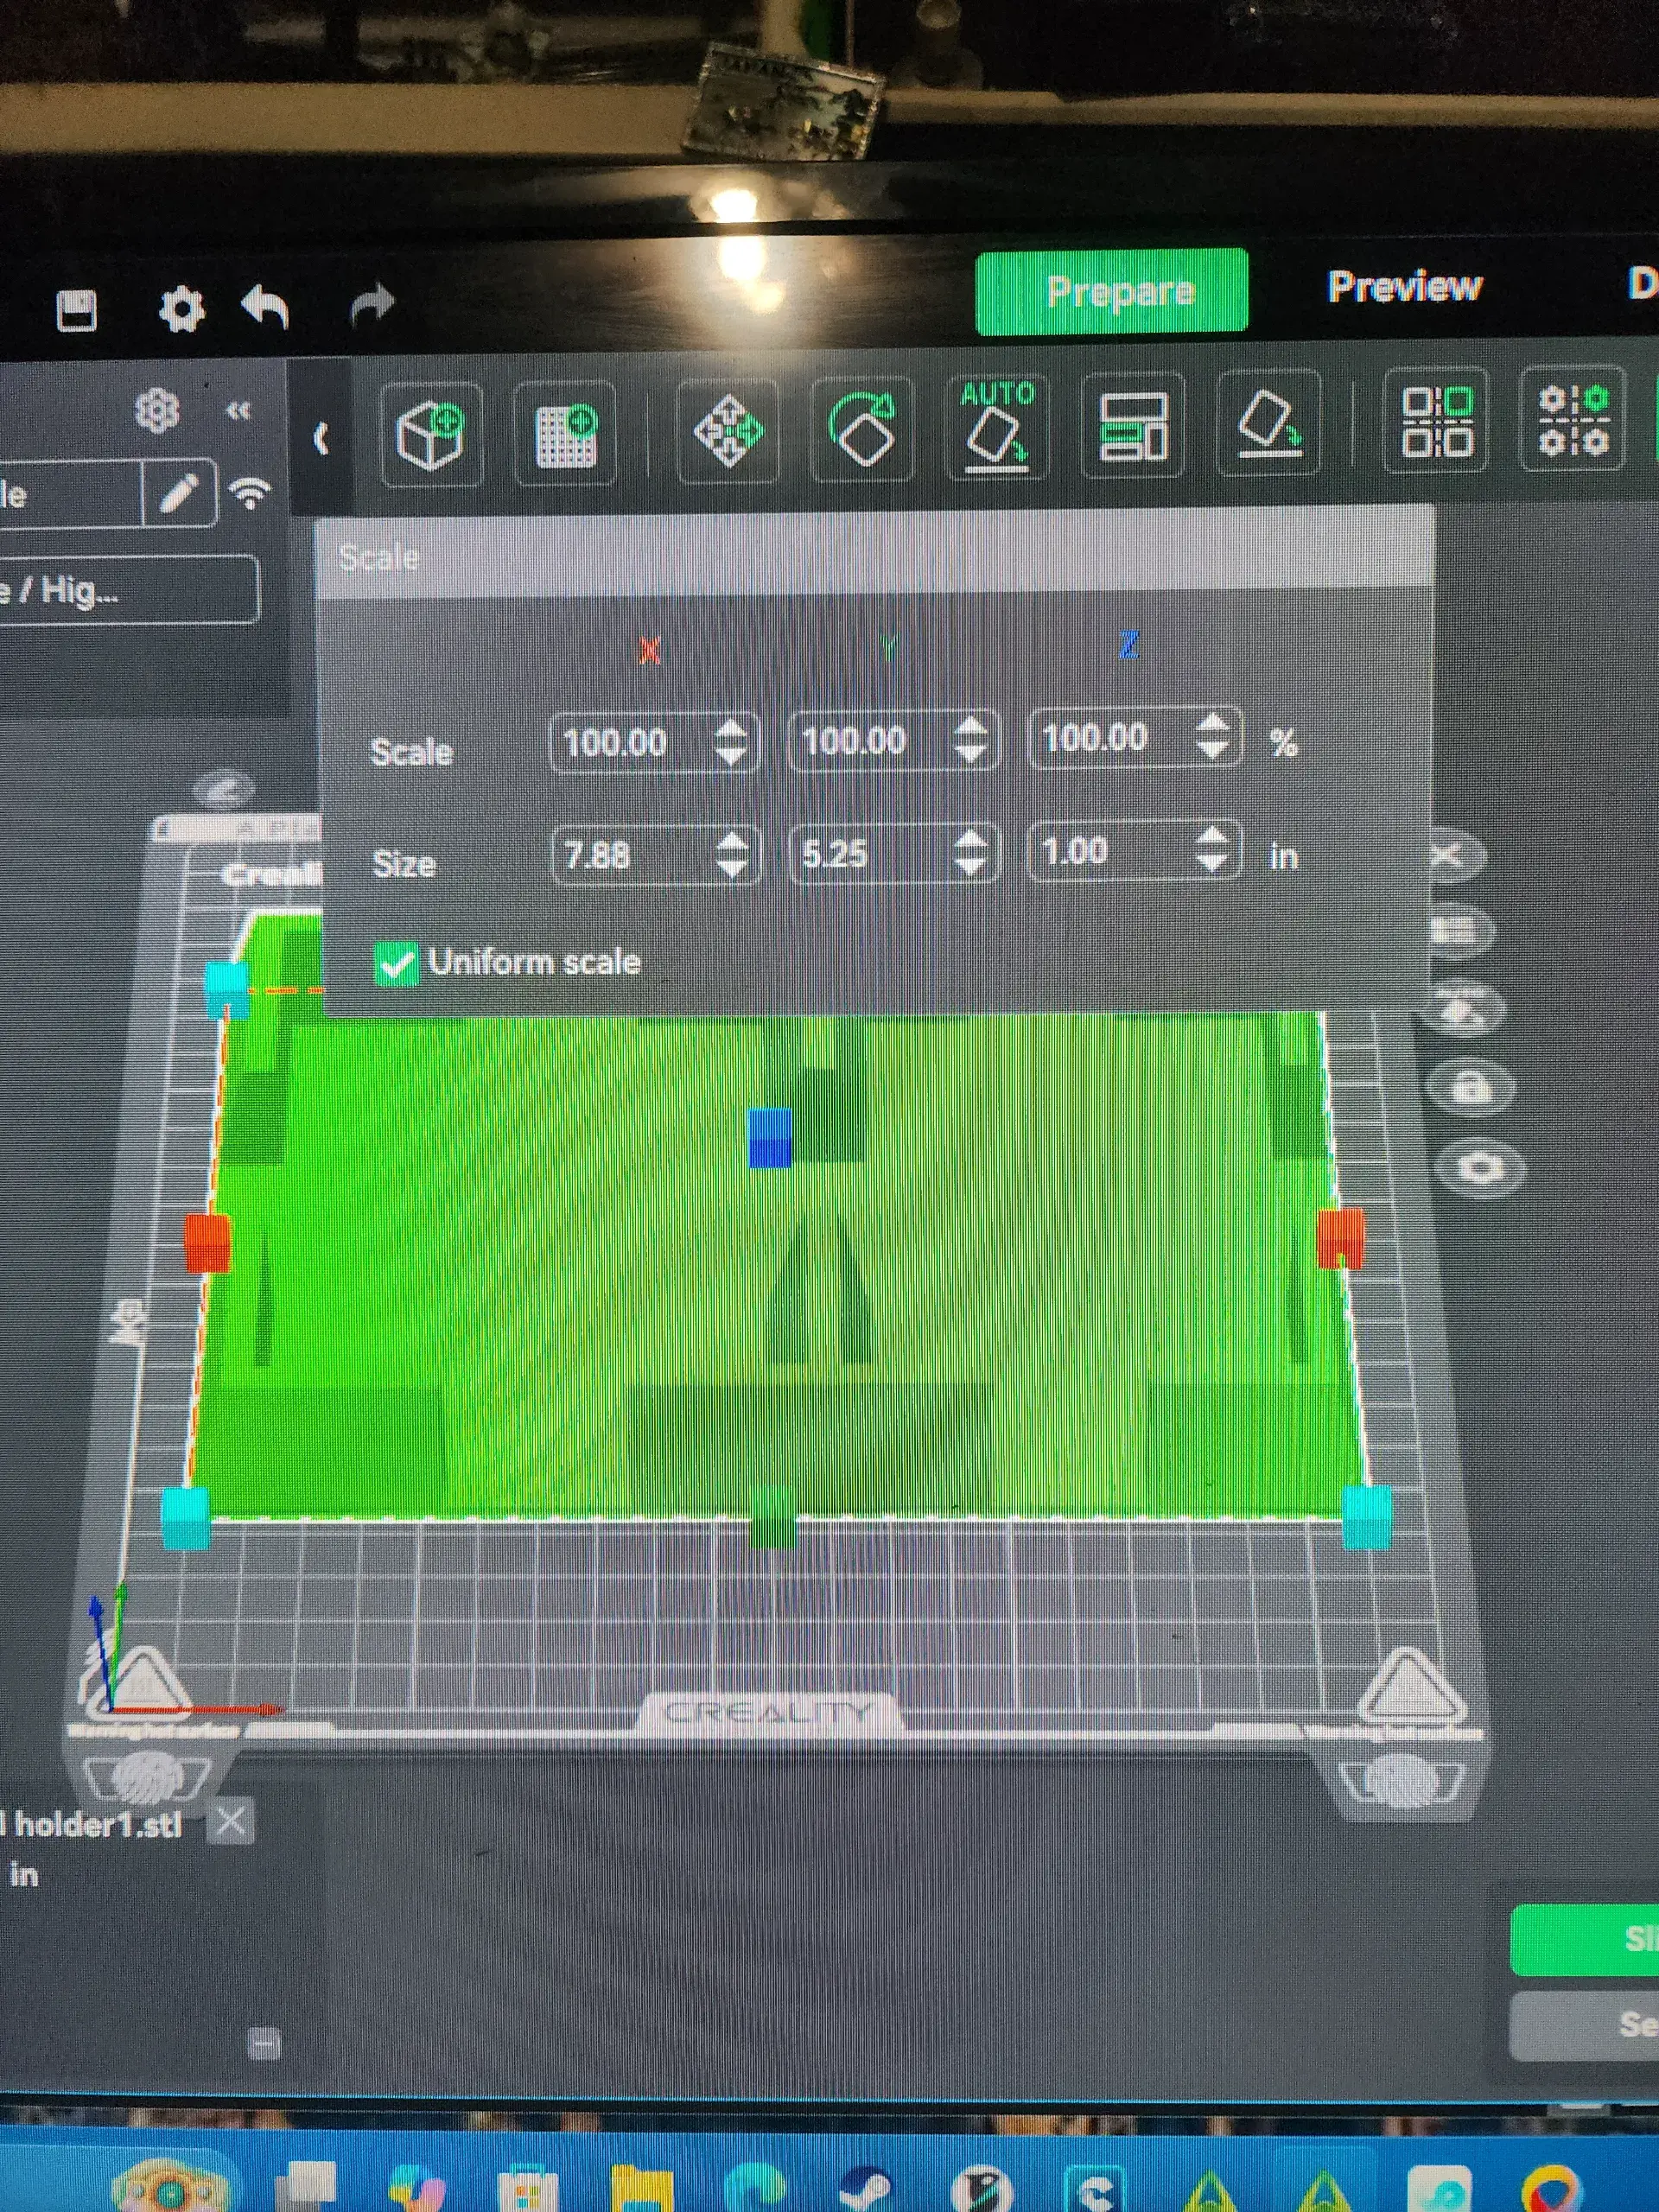Switch to the Preview tab
This screenshot has height=2212, width=1659.
[1404, 287]
